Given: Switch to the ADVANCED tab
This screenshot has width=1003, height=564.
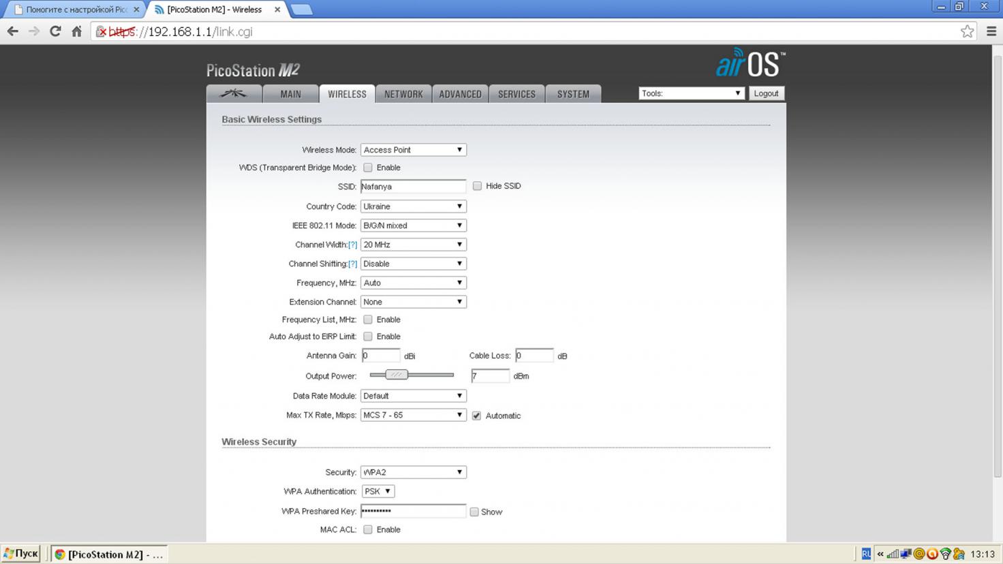Looking at the screenshot, I should pos(460,94).
